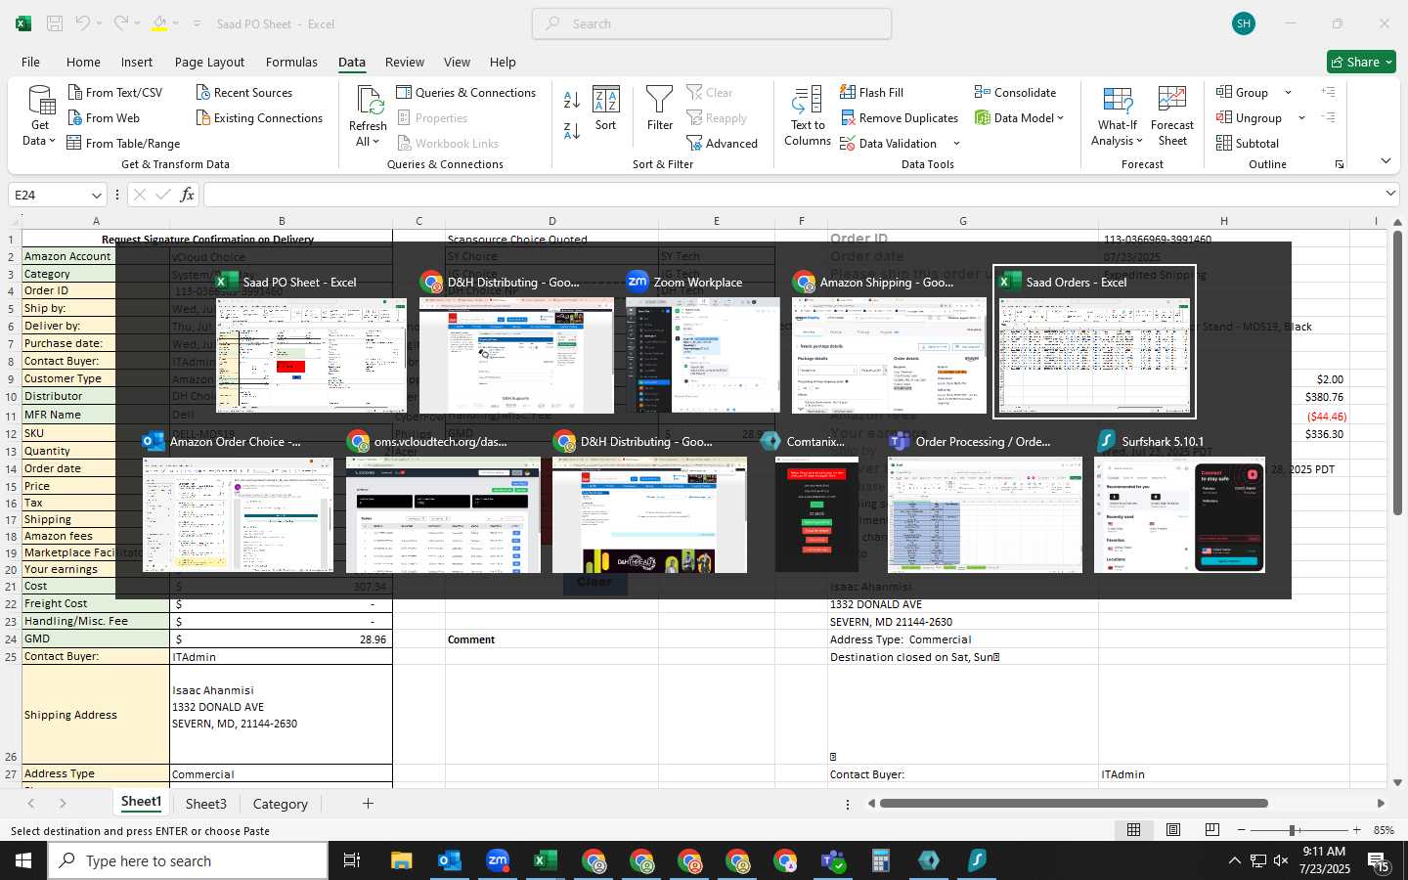Open Data Validation tool
The width and height of the screenshot is (1408, 880).
pyautogui.click(x=889, y=143)
